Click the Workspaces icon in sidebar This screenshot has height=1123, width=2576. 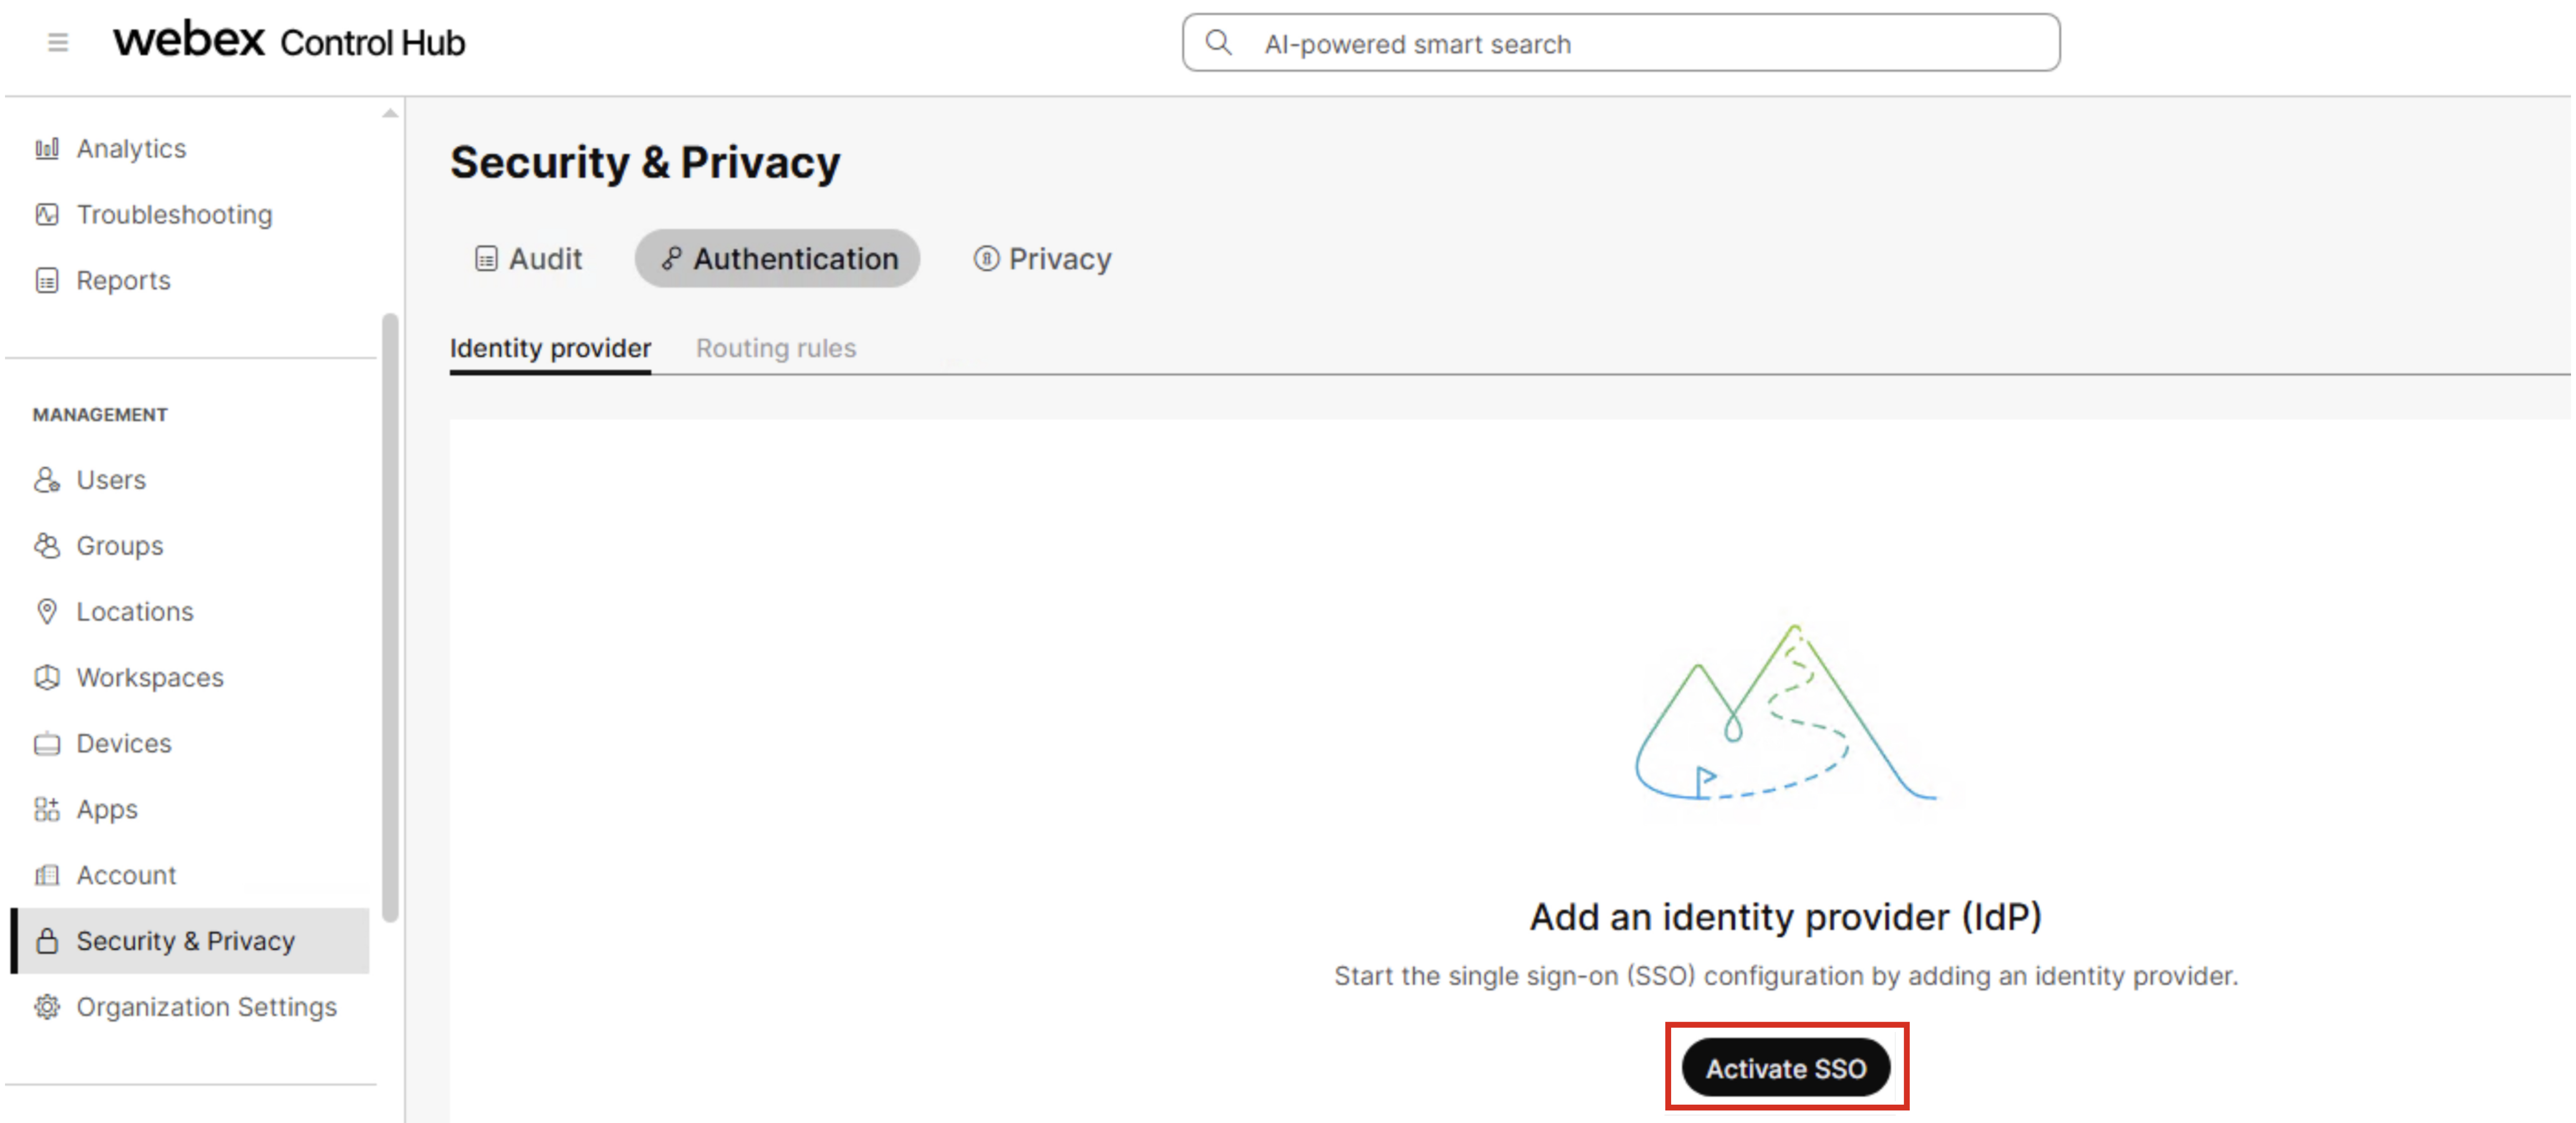coord(47,678)
